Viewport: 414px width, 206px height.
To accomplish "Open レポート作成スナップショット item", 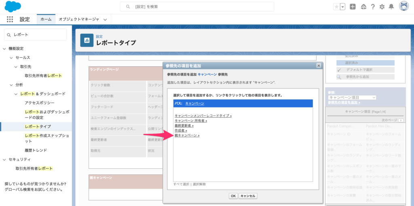I will click(47, 139).
